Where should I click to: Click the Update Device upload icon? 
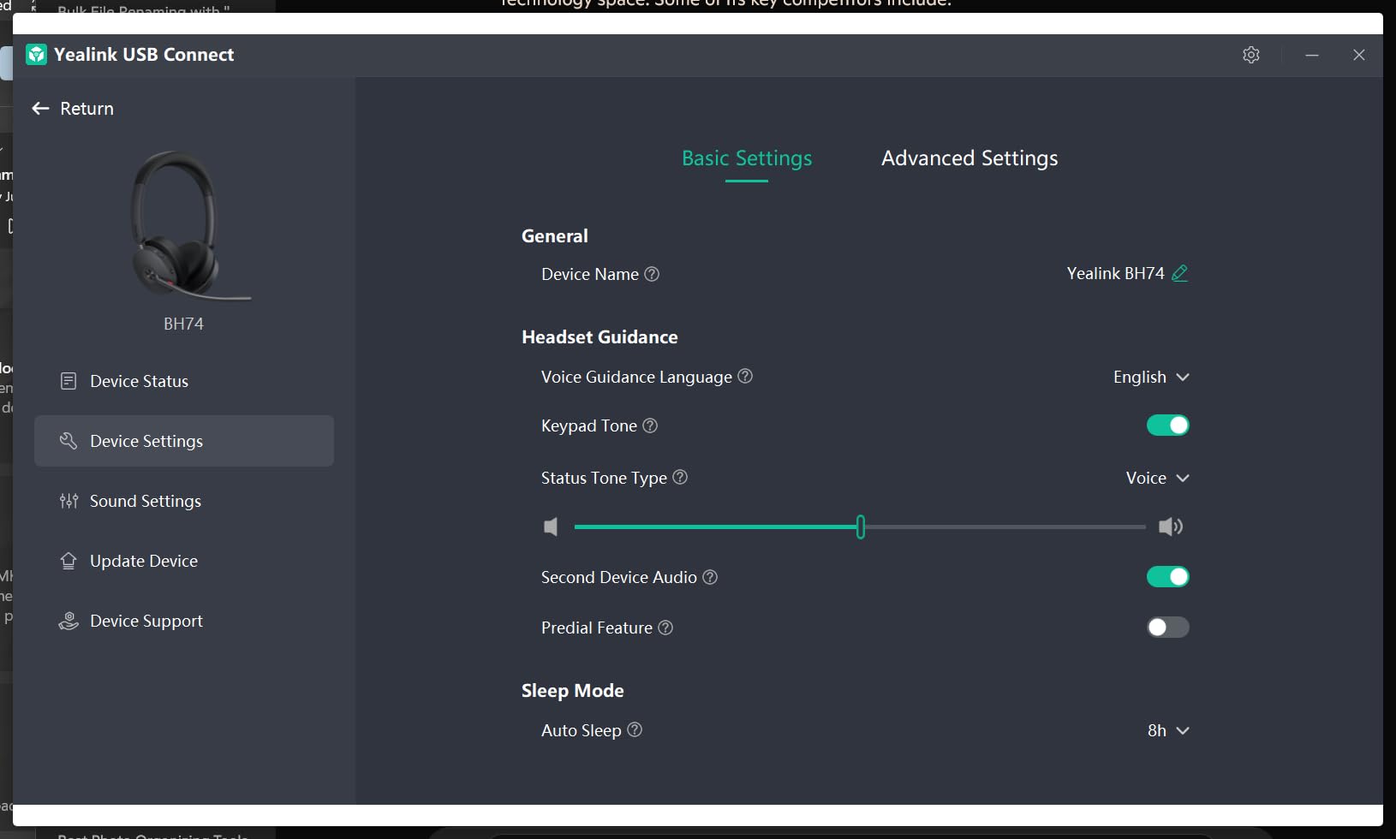69,561
